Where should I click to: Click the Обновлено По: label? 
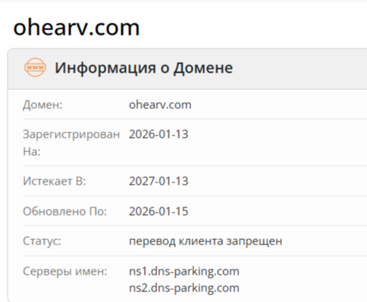(x=65, y=211)
